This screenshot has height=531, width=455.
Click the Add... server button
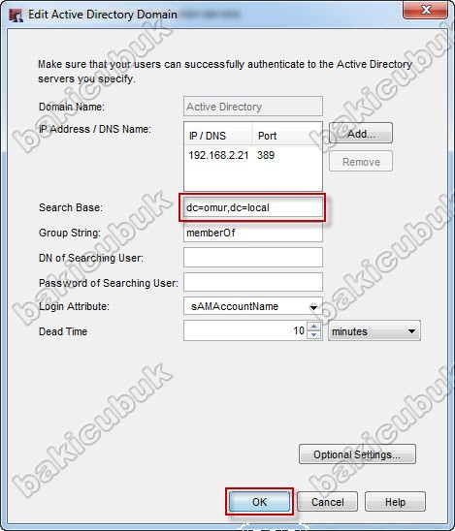[x=361, y=133]
